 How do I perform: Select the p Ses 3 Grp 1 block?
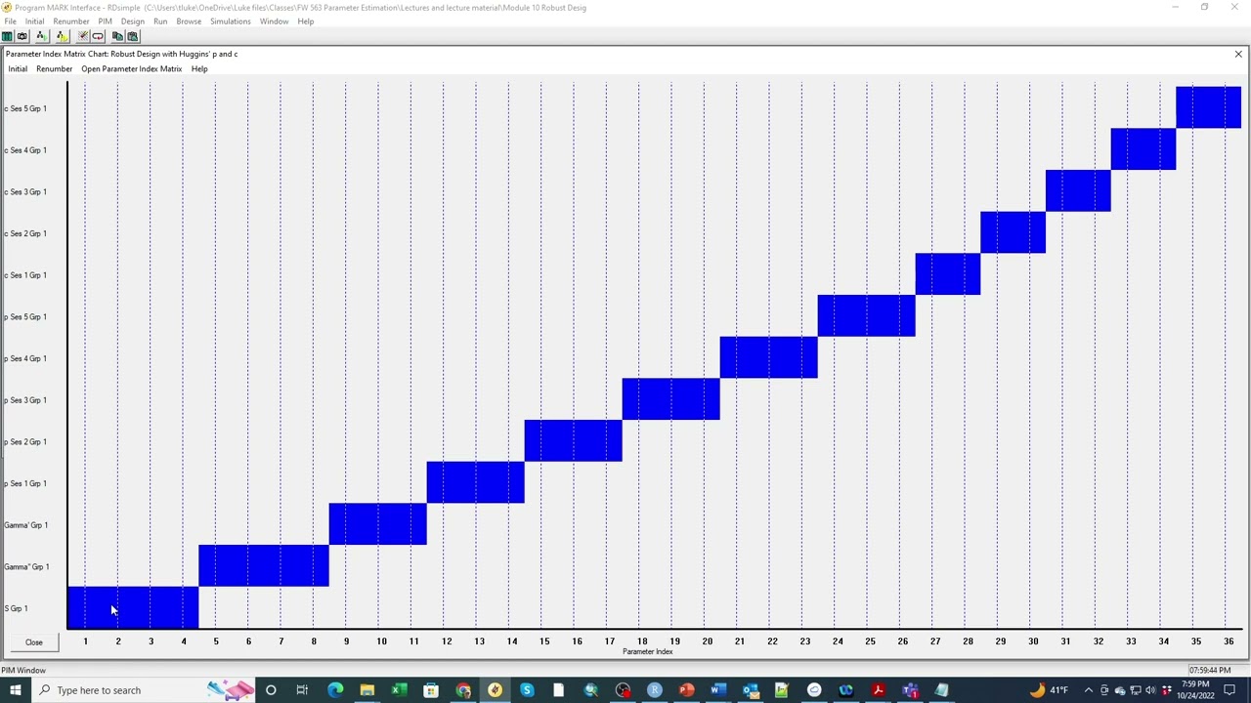(671, 399)
